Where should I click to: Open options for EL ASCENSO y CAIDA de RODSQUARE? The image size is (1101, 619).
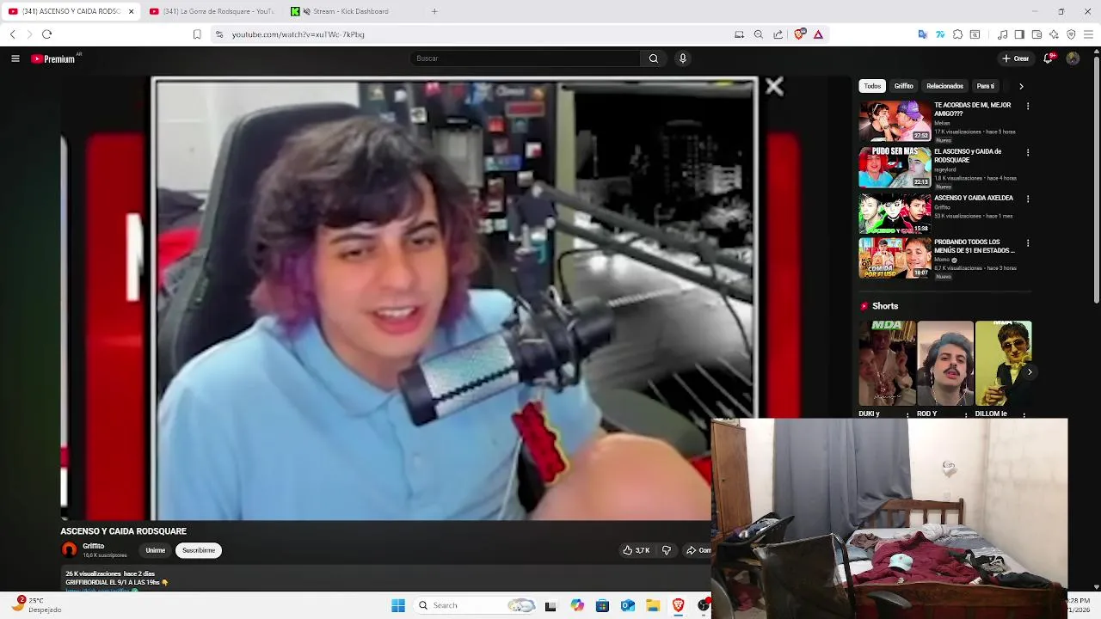(x=1028, y=153)
